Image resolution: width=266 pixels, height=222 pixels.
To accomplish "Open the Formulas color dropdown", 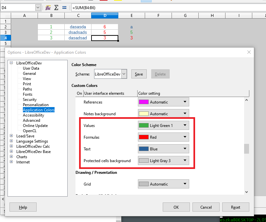I will point(185,137).
